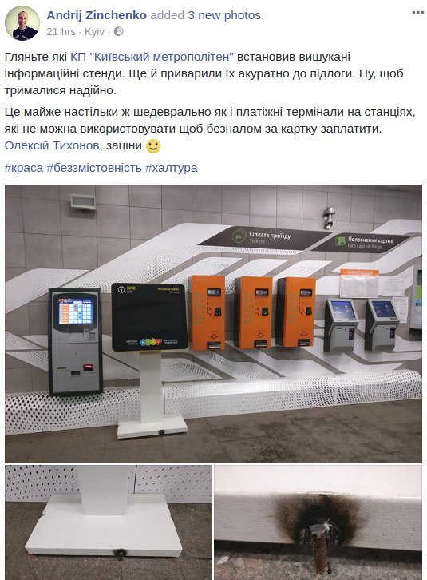This screenshot has width=427, height=580.
Task: Click the smiley face emoji
Action: point(153,145)
